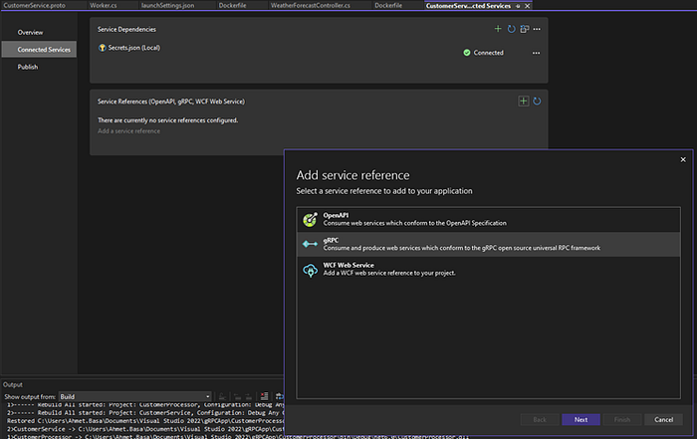Click the disabled Finish button

pyautogui.click(x=622, y=419)
